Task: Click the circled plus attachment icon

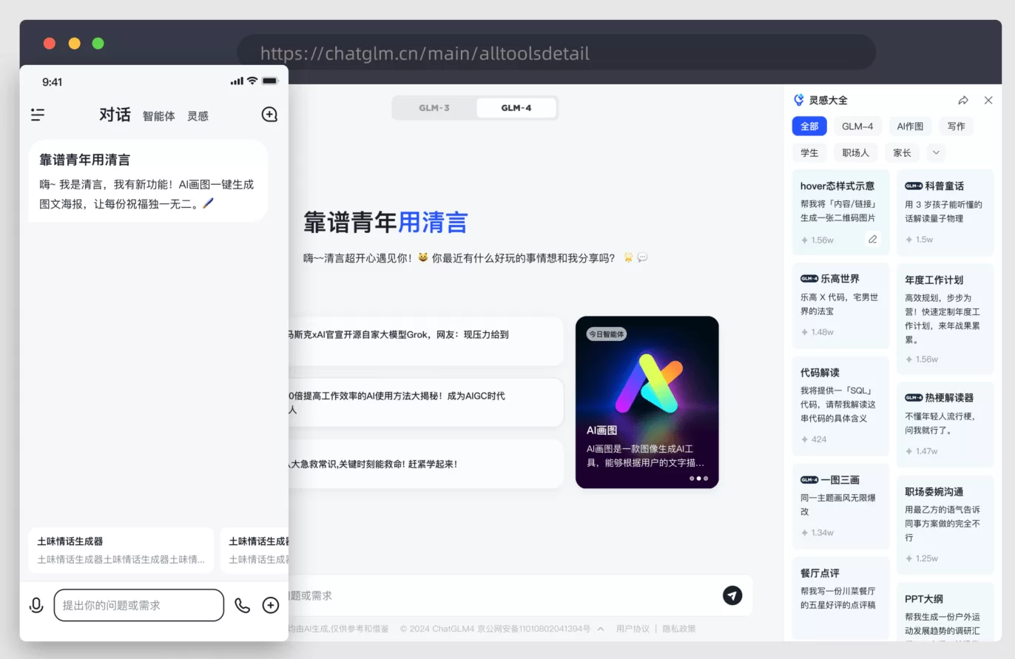Action: (x=271, y=605)
